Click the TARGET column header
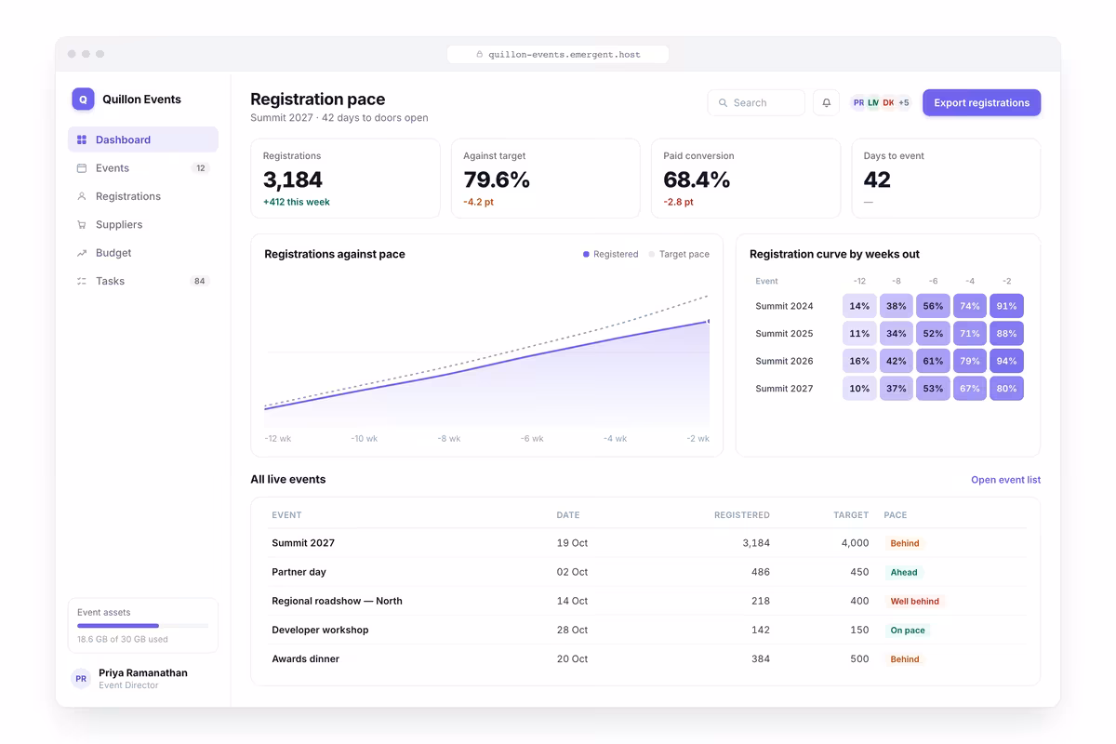The width and height of the screenshot is (1116, 744). 851,515
